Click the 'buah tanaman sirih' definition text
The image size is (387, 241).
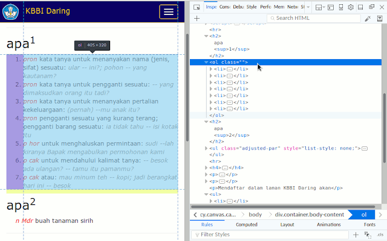coord(64,221)
